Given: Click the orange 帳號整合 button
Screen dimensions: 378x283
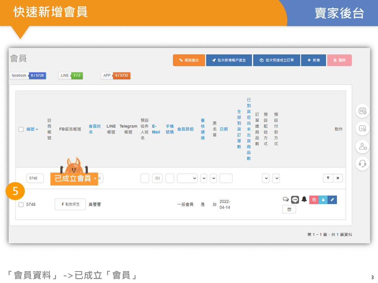Looking at the screenshot, I should (189, 60).
